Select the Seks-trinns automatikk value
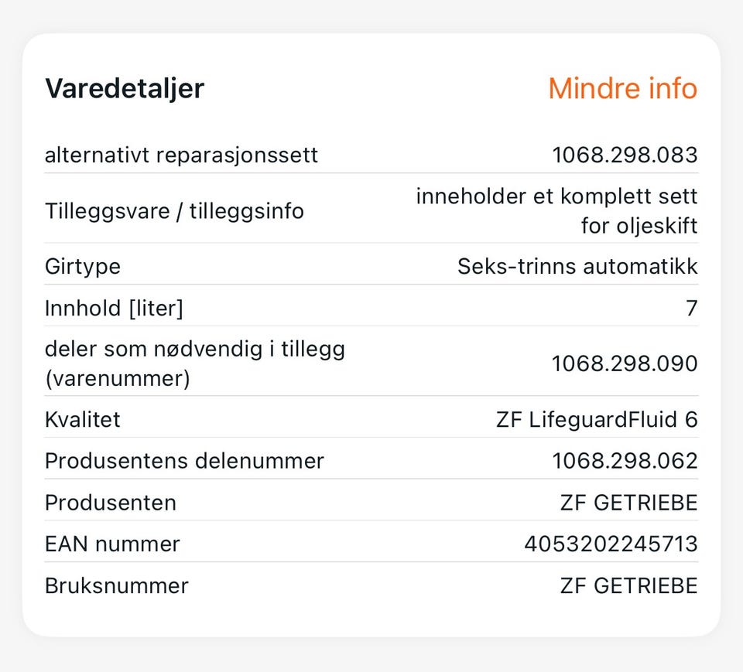743x672 pixels. (577, 267)
